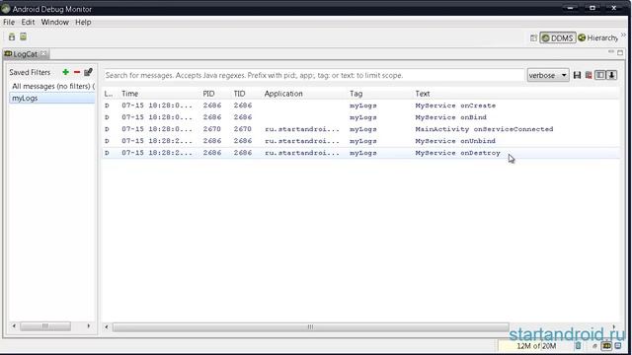Screen dimensions: 632x355
Task: Open the File menu
Action: [9, 22]
